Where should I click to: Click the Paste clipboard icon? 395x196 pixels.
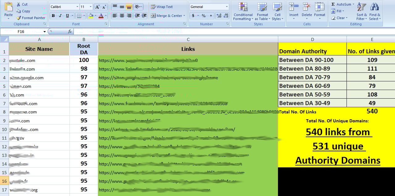pyautogui.click(x=8, y=7)
